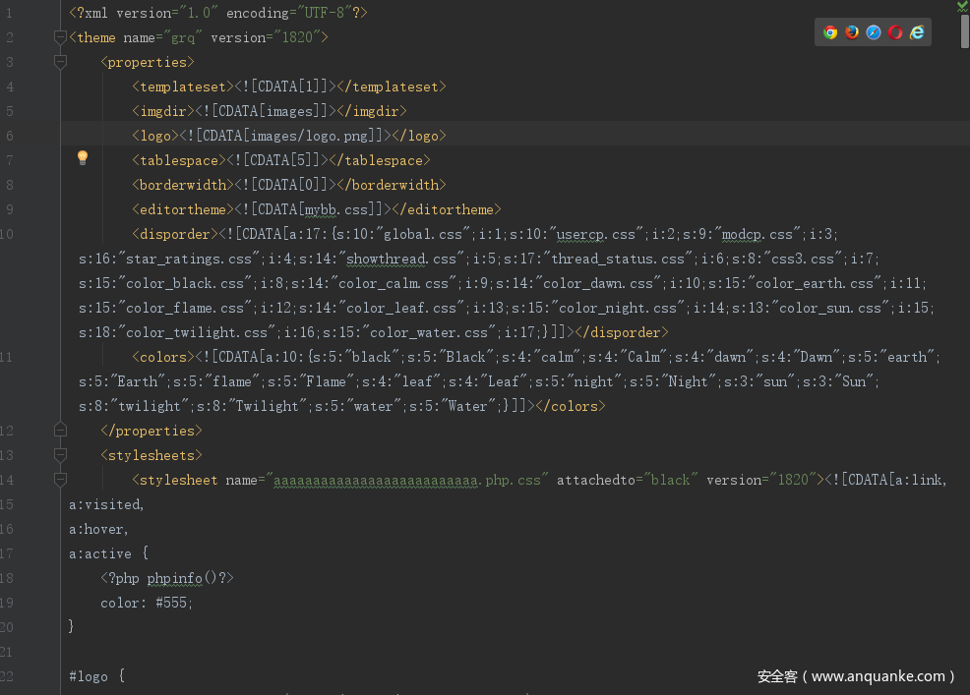The width and height of the screenshot is (970, 695).
Task: Click the yellow lightbulb intention icon
Action: click(x=83, y=158)
